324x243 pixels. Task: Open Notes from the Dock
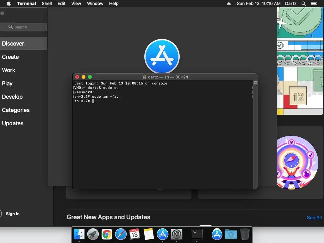(149, 234)
